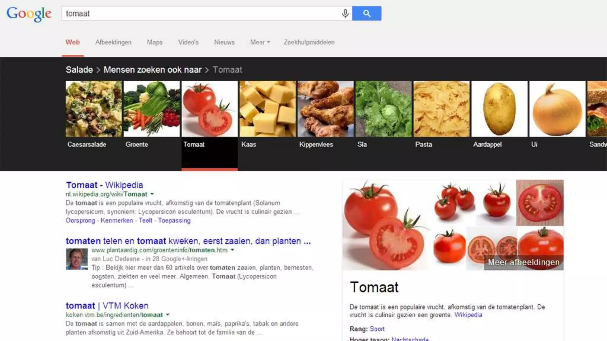This screenshot has height=341, width=607.
Task: Click the blue magnifier search button
Action: [x=367, y=13]
